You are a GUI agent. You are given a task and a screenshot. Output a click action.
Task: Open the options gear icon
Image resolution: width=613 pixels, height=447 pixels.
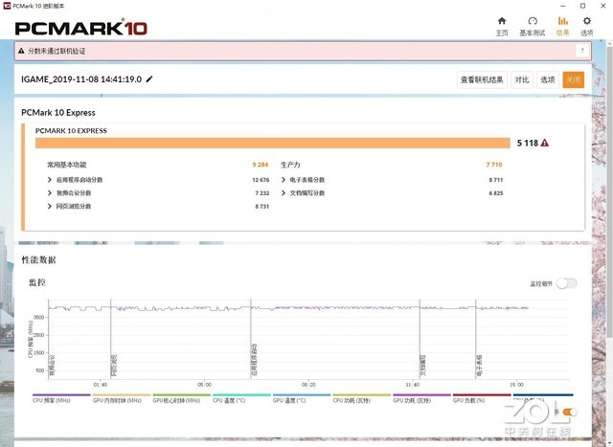coord(587,21)
